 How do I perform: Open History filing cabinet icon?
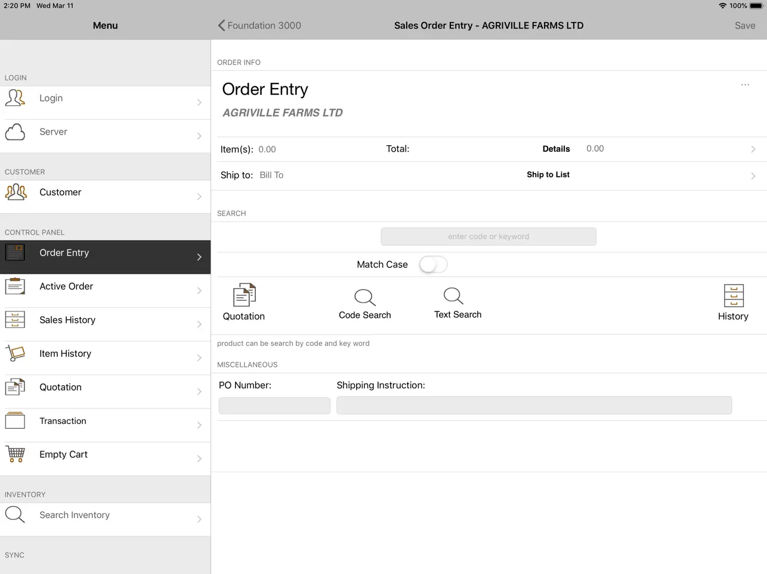pos(734,295)
